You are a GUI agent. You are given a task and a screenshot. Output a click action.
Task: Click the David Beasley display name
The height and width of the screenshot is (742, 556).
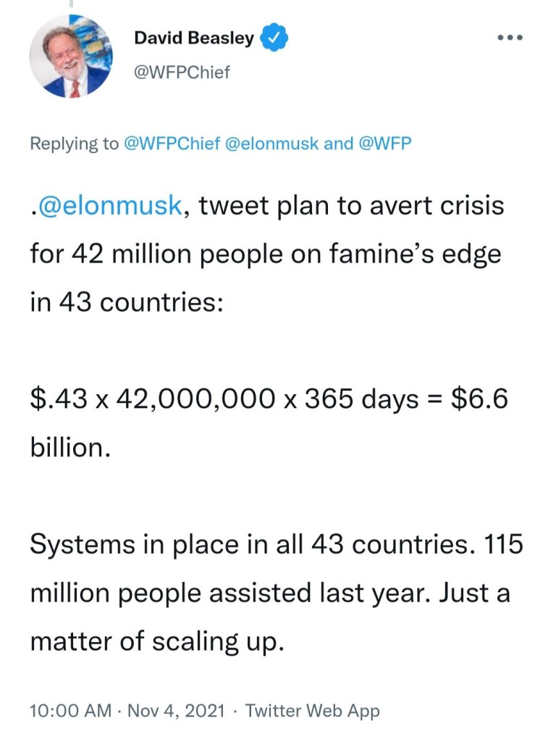[x=194, y=38]
